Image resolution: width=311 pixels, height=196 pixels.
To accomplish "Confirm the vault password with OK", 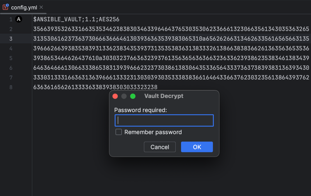I will click(197, 147).
